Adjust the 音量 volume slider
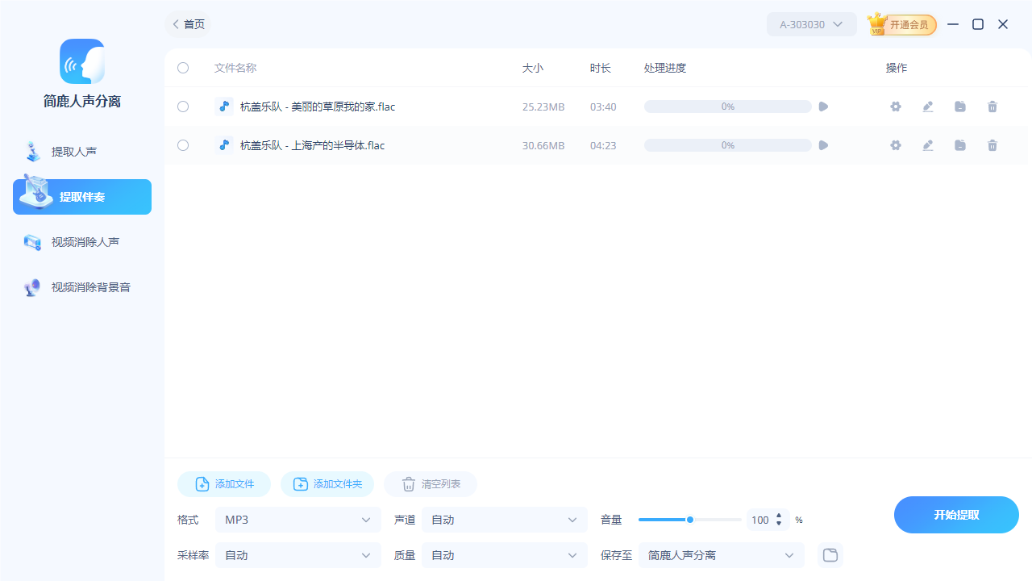The height and width of the screenshot is (581, 1032). point(690,520)
